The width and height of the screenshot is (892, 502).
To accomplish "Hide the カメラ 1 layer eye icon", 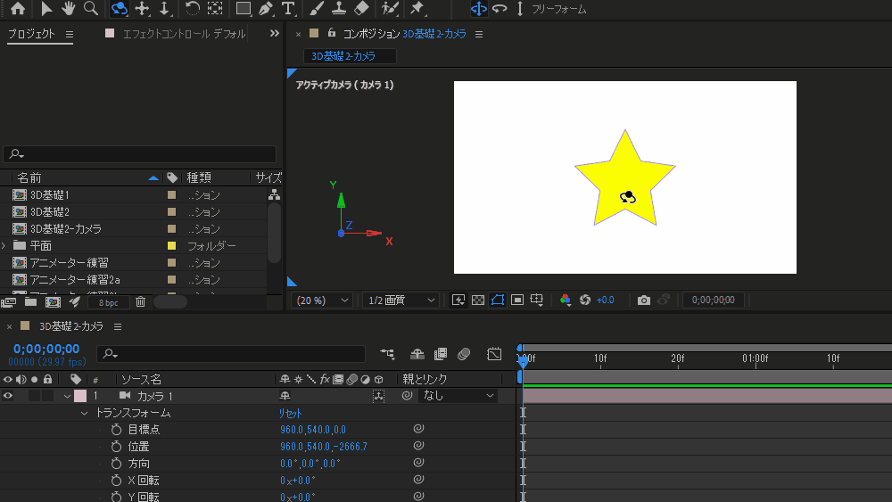I will (8, 396).
